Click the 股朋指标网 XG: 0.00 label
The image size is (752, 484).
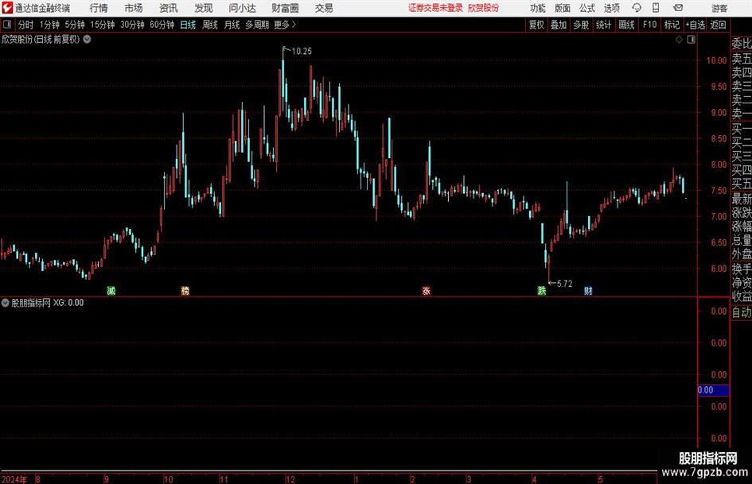[48, 303]
